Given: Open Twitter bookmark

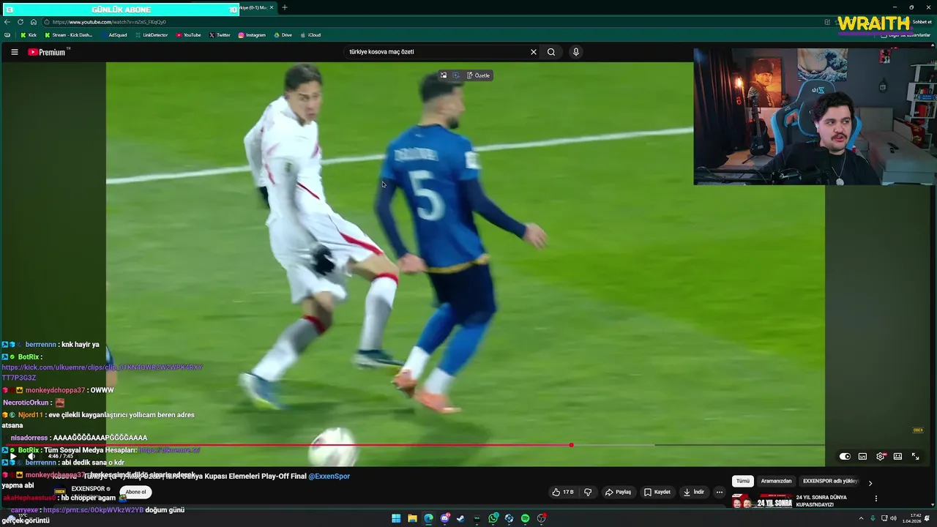Looking at the screenshot, I should (220, 35).
